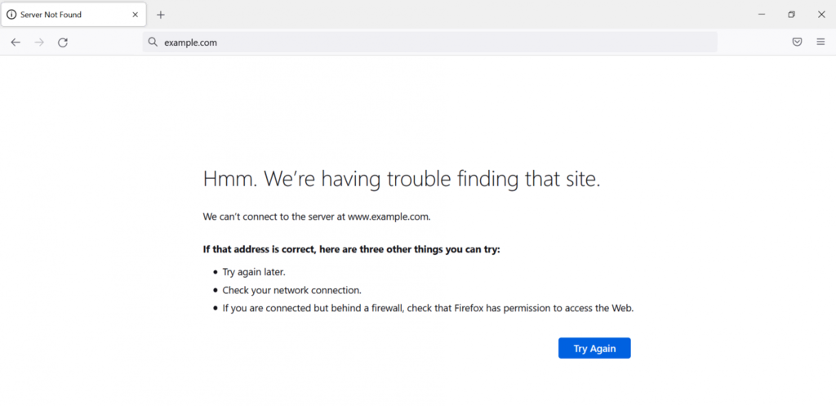Viewport: 836px width, 406px height.
Task: Click the Forward arrow button
Action: click(x=39, y=42)
